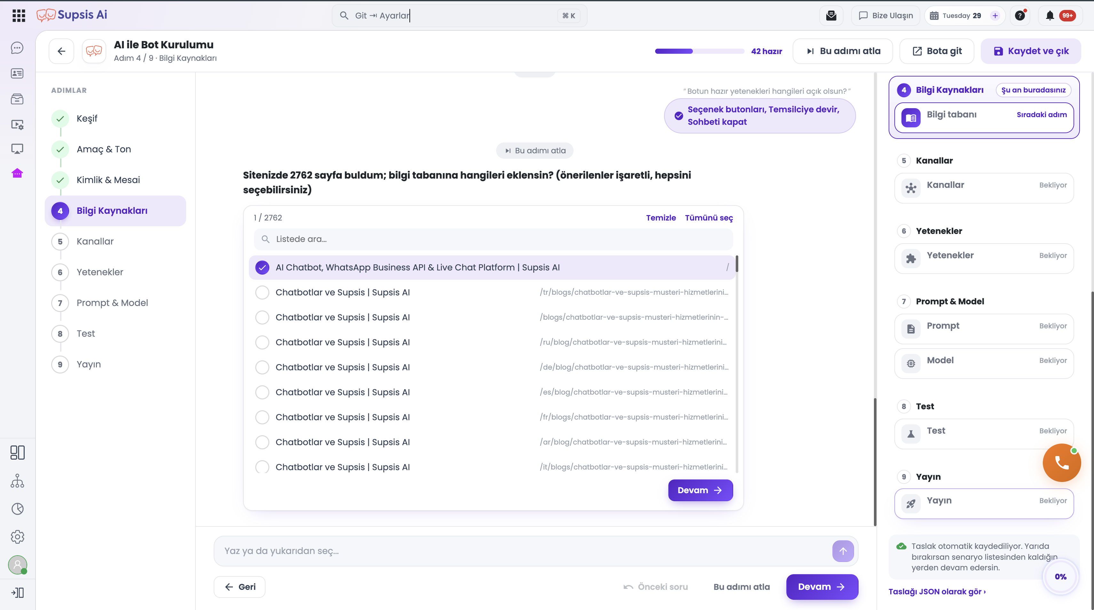Click Kaydet ve çık button
1094x610 pixels.
(x=1031, y=51)
